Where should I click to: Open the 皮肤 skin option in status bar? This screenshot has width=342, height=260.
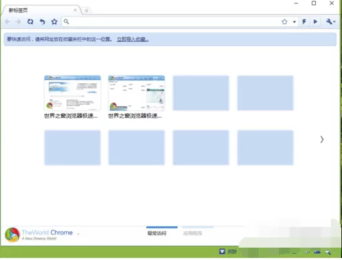[232, 252]
